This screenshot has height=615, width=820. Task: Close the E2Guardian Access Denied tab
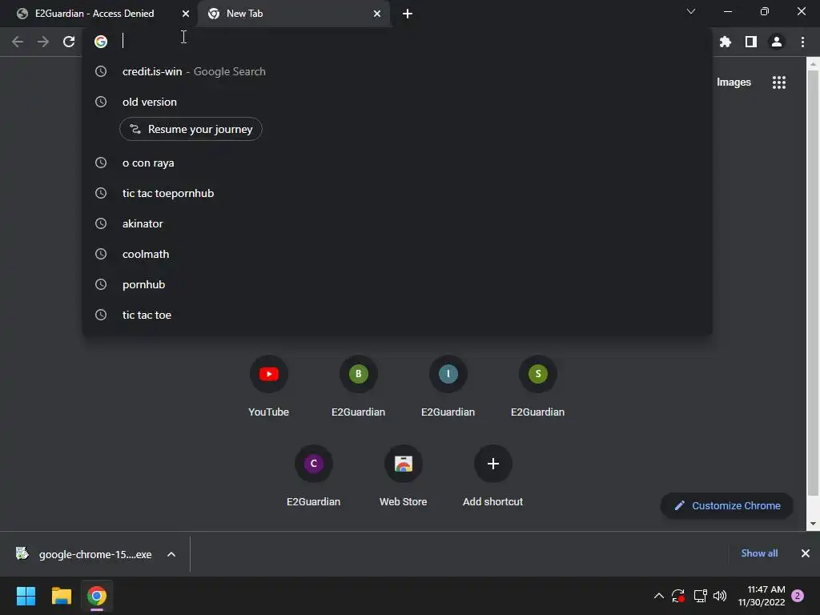point(186,14)
